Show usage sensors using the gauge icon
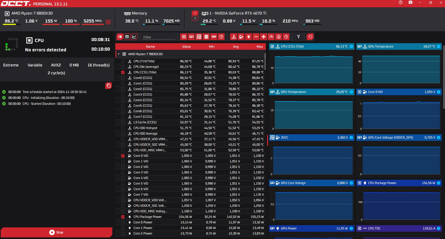 click(x=278, y=36)
